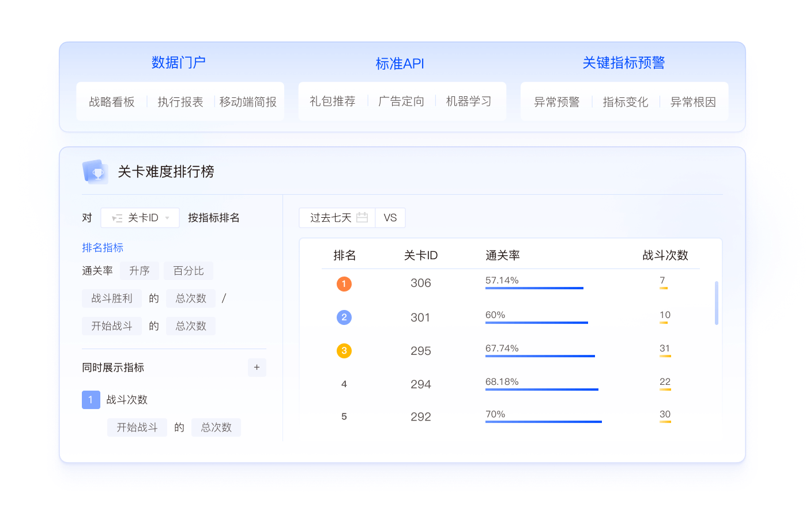The height and width of the screenshot is (507, 806).
Task: Open the 关卡ID dropdown arrow
Action: pos(167,218)
